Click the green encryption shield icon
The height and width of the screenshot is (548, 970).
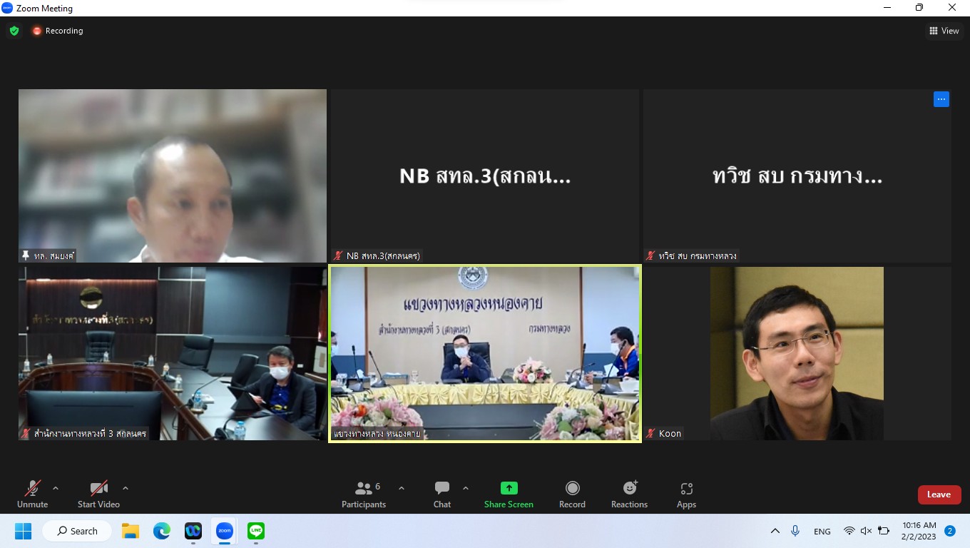point(14,31)
